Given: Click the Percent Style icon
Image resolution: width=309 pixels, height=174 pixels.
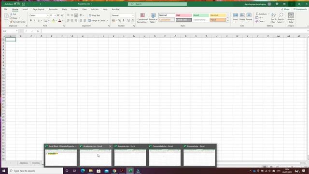Looking at the screenshot, I should pyautogui.click(x=119, y=20).
